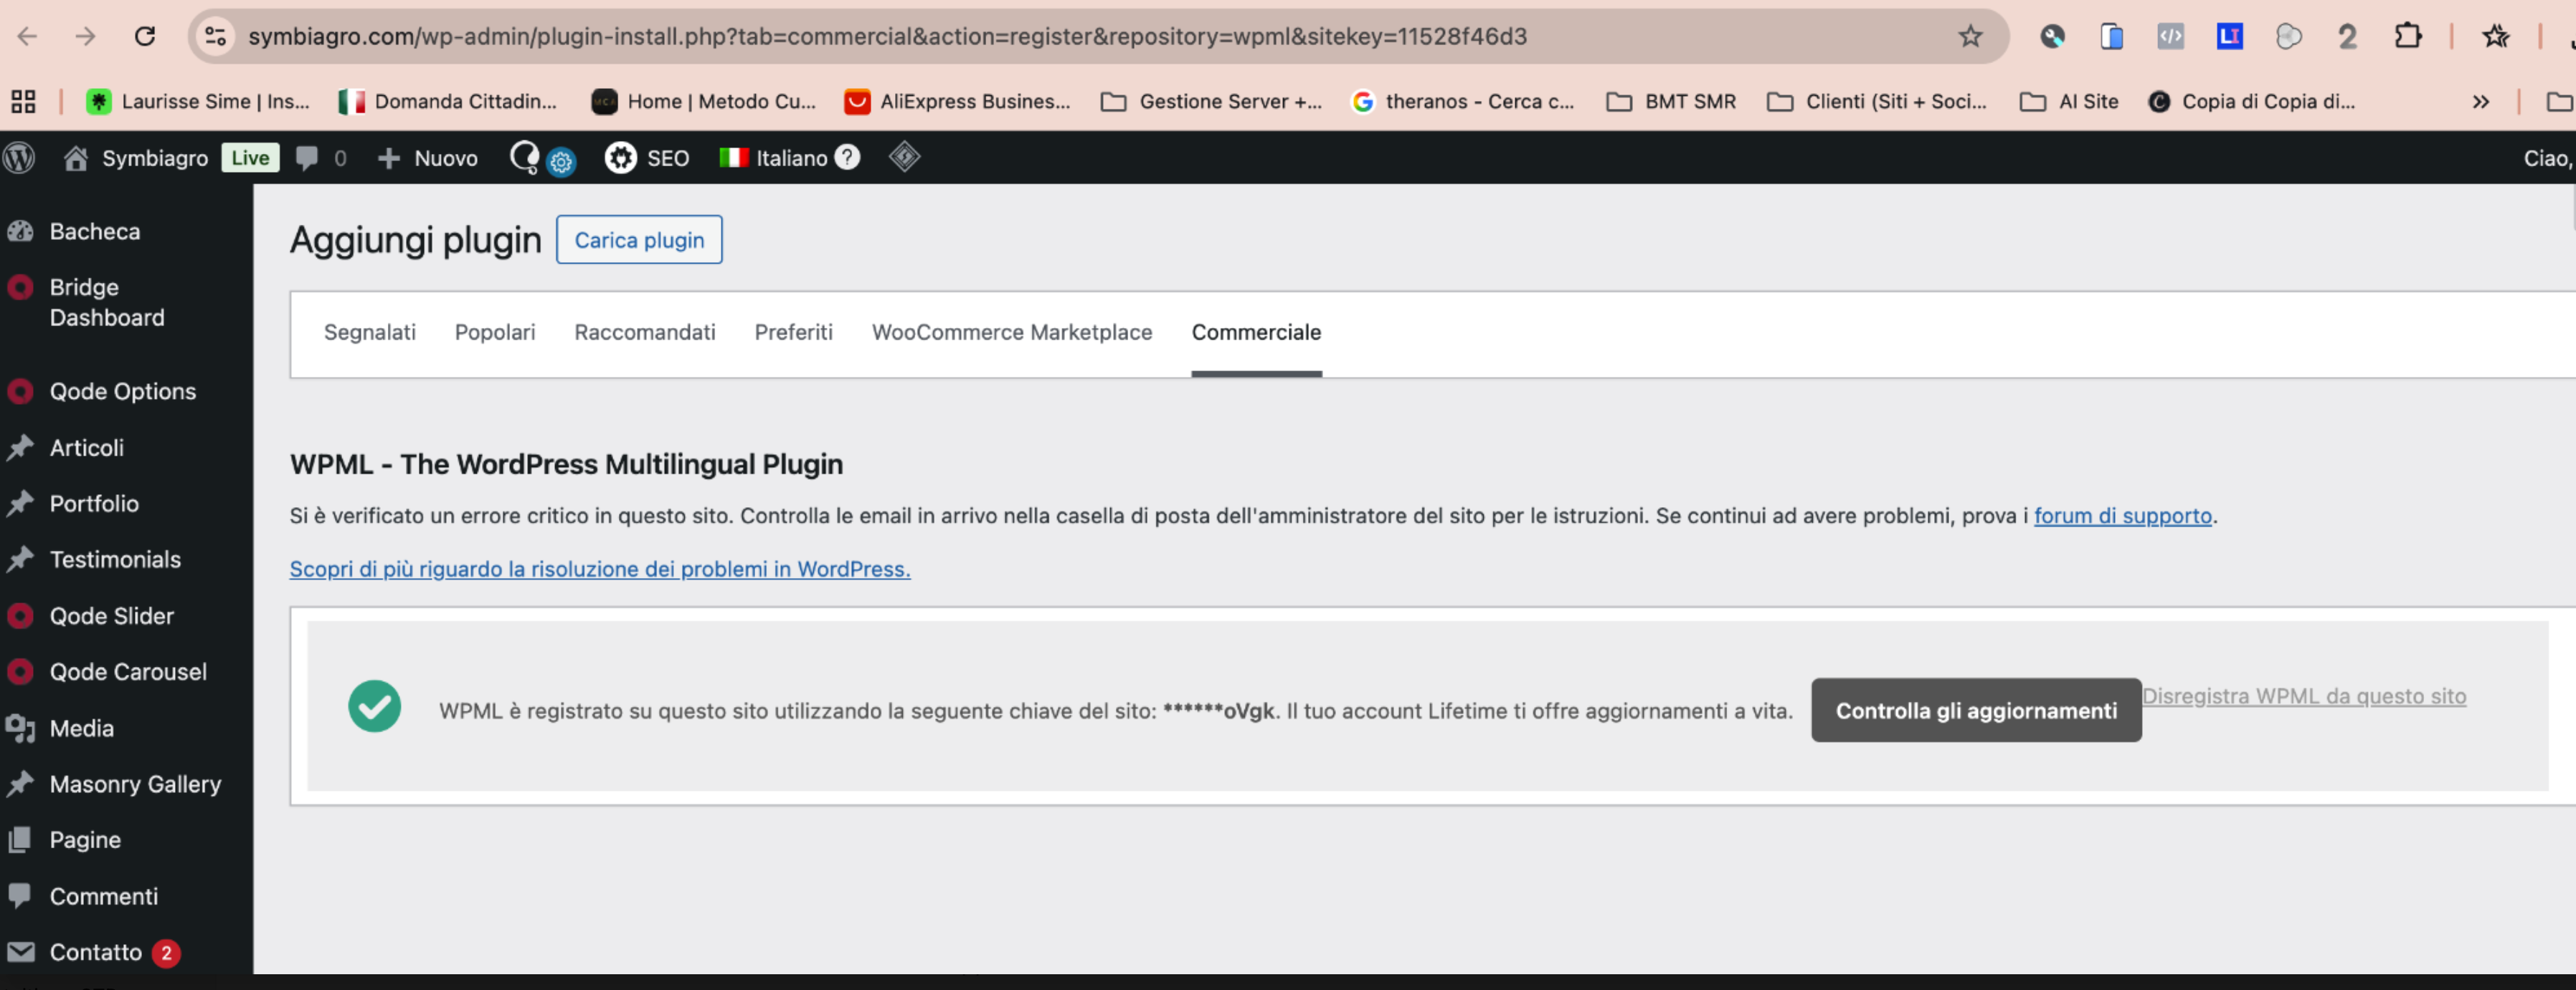Screen dimensions: 2576x990
Task: Open the forum di supporto link
Action: pyautogui.click(x=2122, y=516)
